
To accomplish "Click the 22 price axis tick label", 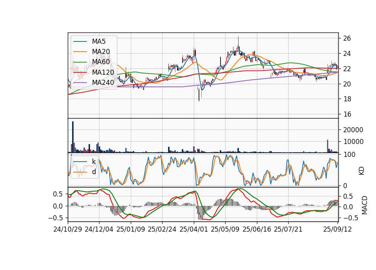I will [347, 69].
